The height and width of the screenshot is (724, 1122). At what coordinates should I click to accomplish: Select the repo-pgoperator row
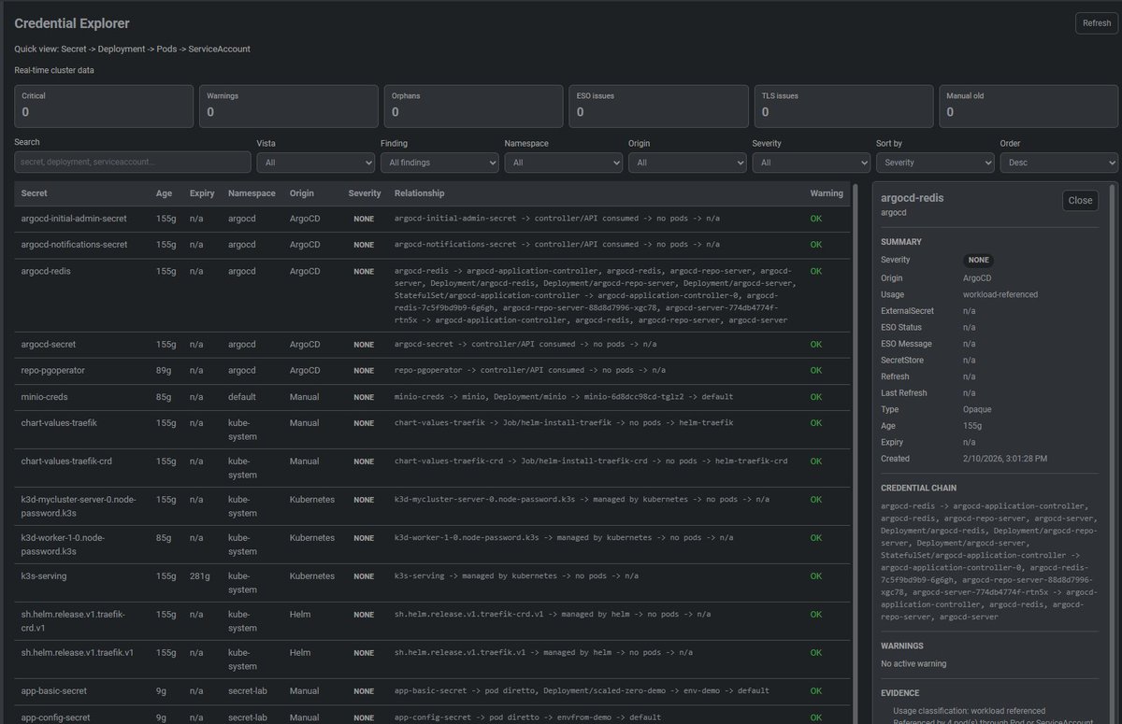pyautogui.click(x=433, y=371)
